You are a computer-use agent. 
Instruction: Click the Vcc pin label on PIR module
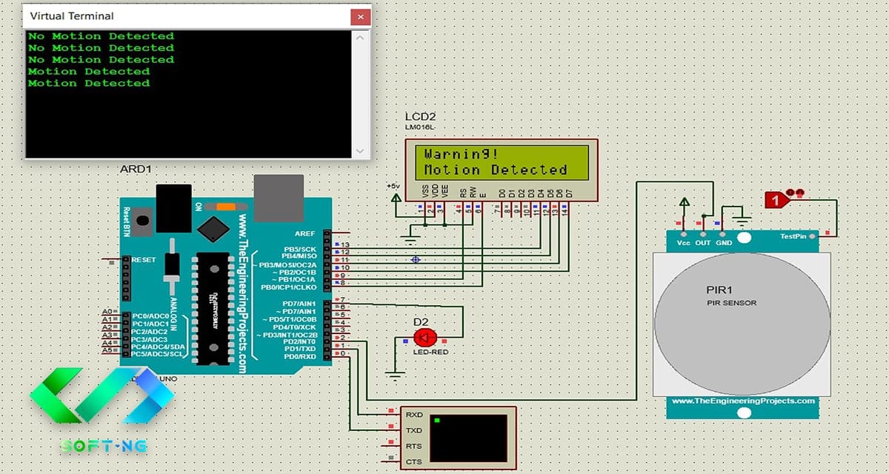tap(684, 242)
